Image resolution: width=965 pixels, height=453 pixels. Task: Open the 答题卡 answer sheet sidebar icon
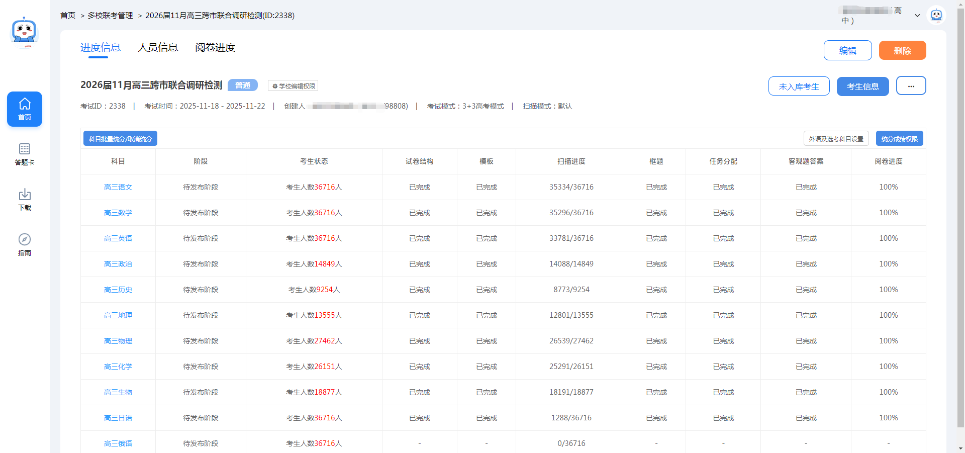(x=25, y=154)
